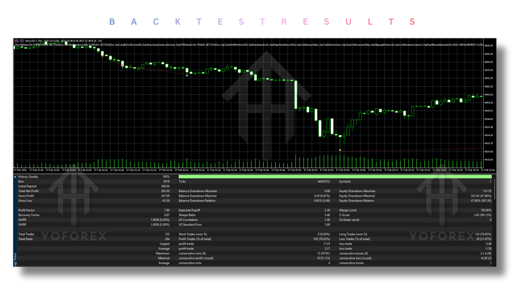Click the Bars value 5878

coord(166,181)
